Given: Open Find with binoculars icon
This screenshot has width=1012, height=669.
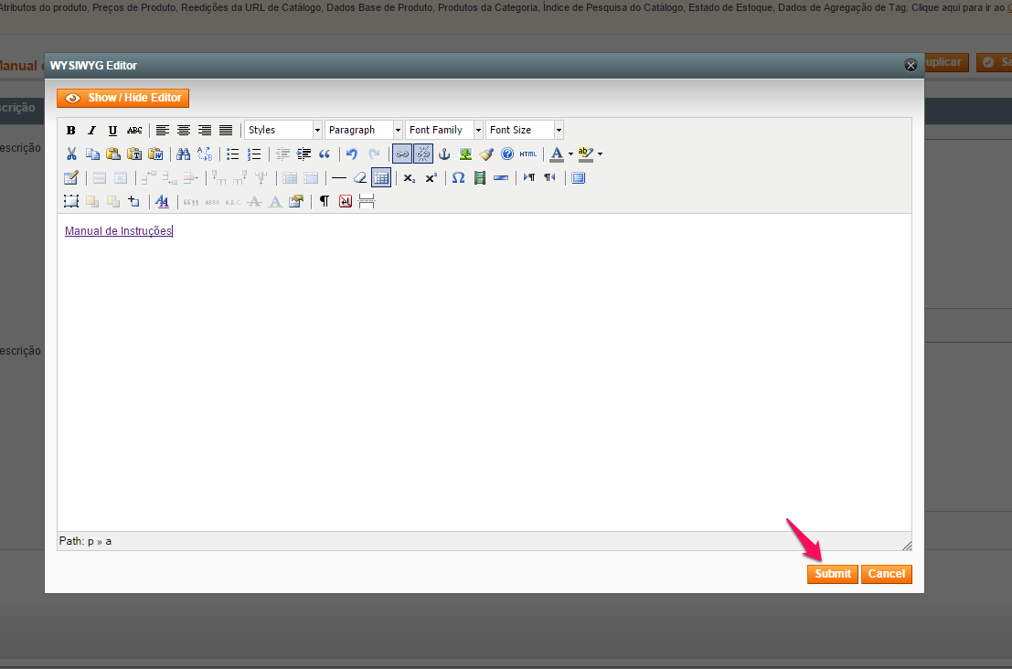Looking at the screenshot, I should (184, 154).
